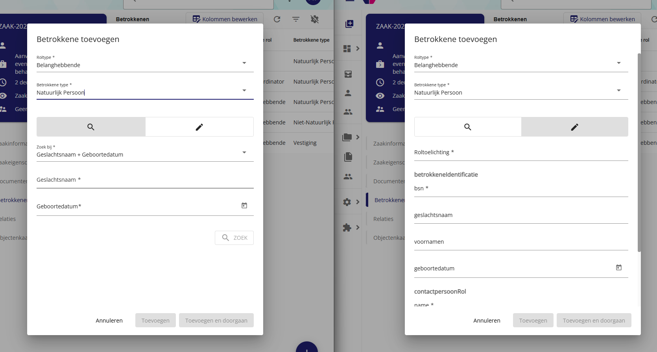Open calendar picker for Geboortedatum in left dialog

click(244, 206)
